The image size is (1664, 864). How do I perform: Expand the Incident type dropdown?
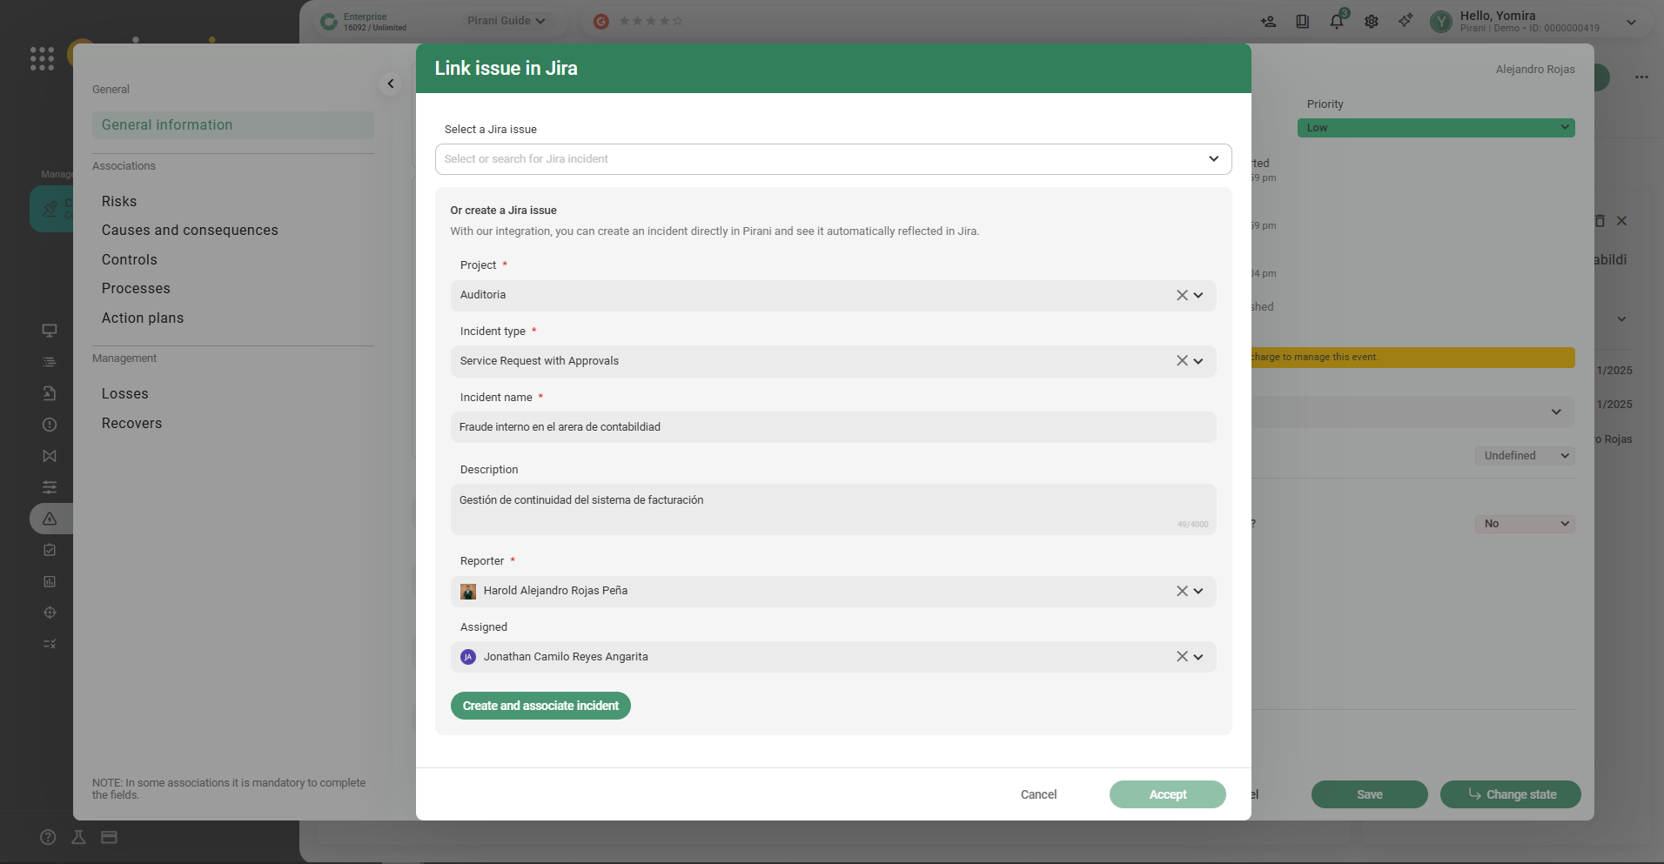coord(1198,361)
